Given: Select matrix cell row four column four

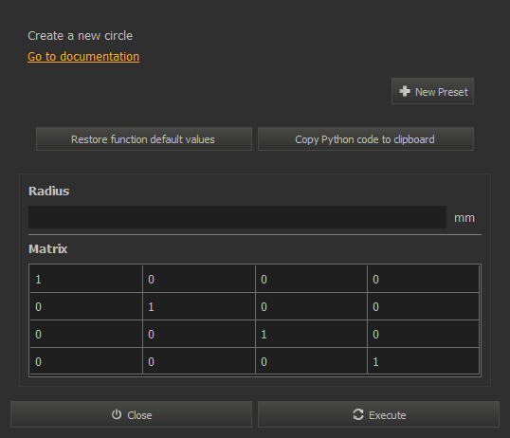Looking at the screenshot, I should tap(423, 361).
